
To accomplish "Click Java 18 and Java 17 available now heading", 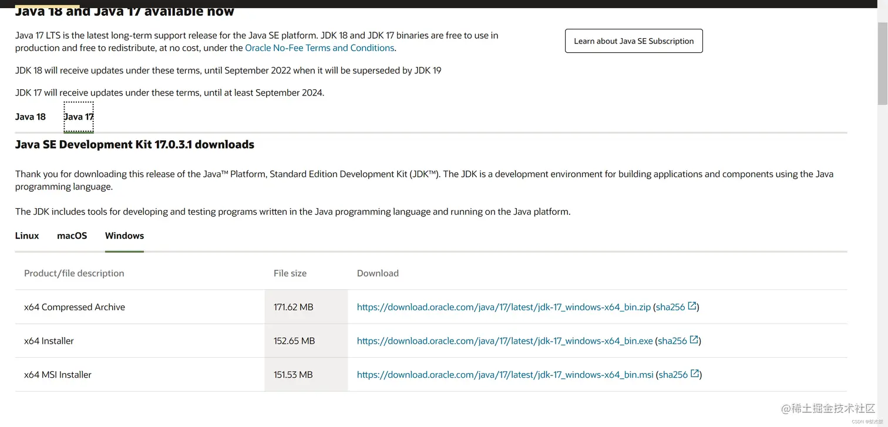I will coord(125,12).
